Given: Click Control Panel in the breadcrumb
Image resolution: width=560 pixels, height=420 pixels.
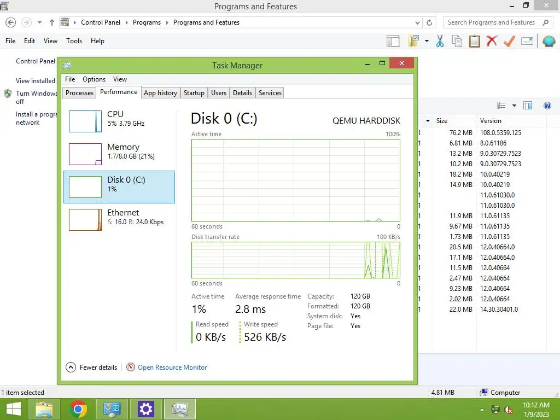Looking at the screenshot, I should pyautogui.click(x=101, y=22).
